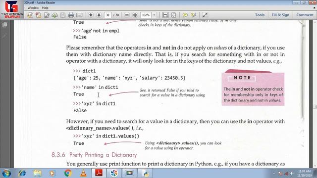
Task: Add a sticky note comment
Action: coord(185,15)
